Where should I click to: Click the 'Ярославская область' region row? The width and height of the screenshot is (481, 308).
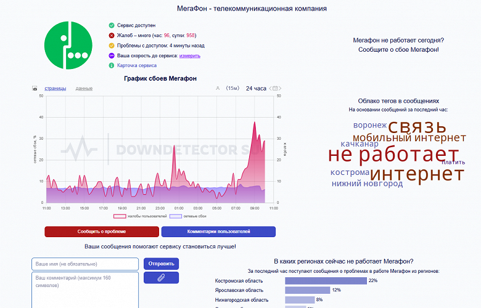pyautogui.click(x=239, y=290)
